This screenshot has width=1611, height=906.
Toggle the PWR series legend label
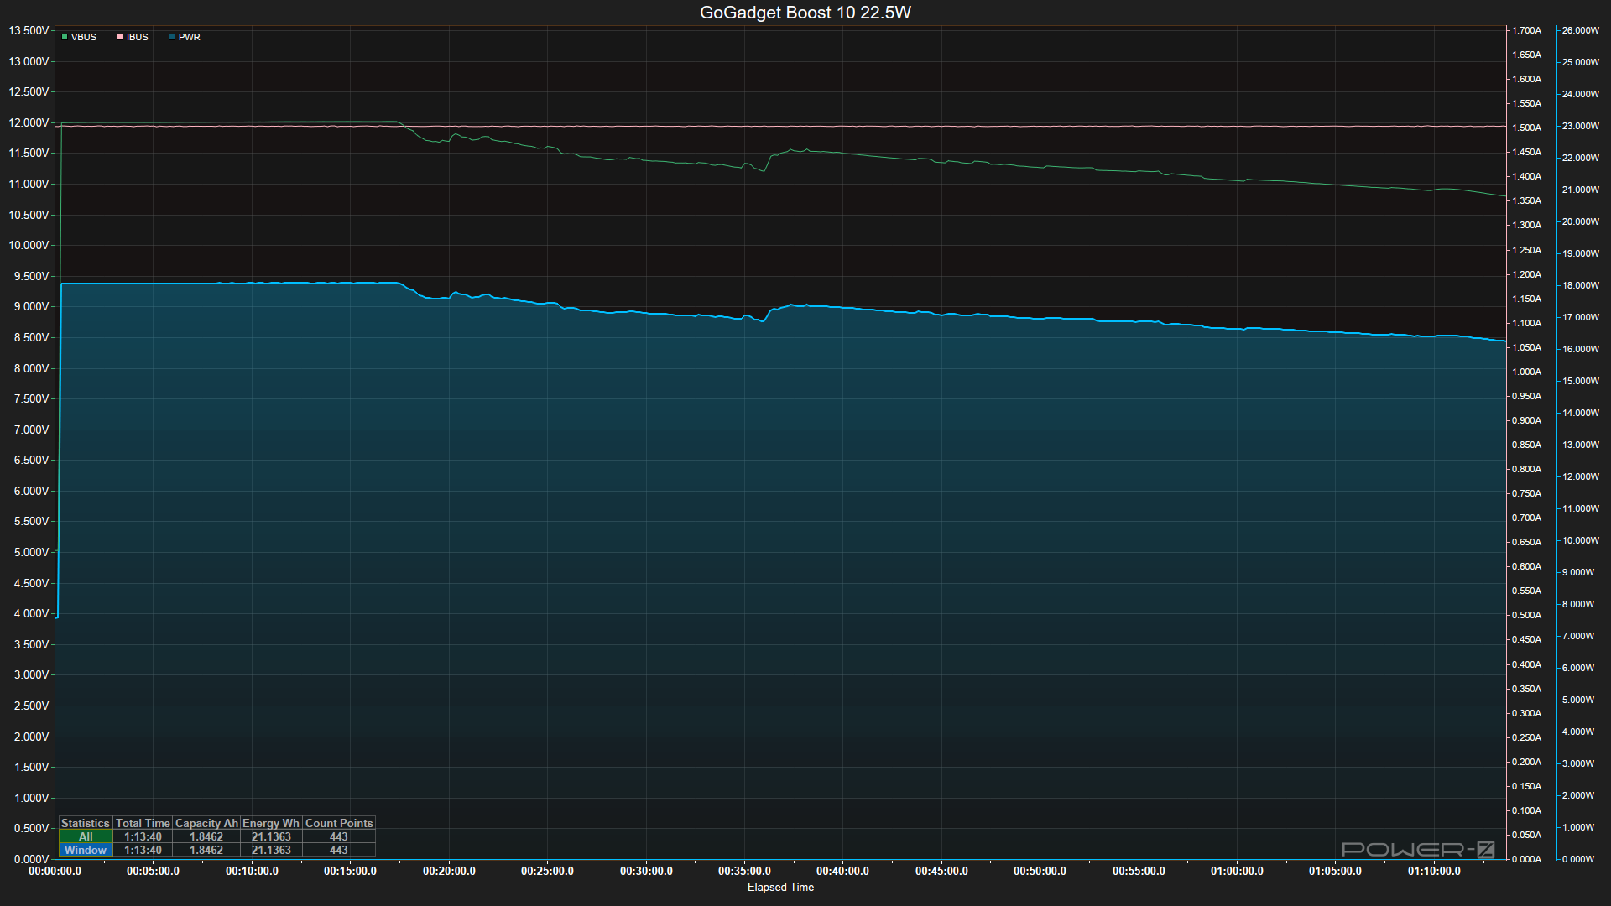click(190, 38)
